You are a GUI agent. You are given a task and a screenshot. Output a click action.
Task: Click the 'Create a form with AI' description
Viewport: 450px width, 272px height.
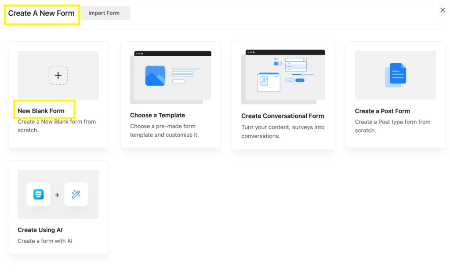[x=45, y=241]
